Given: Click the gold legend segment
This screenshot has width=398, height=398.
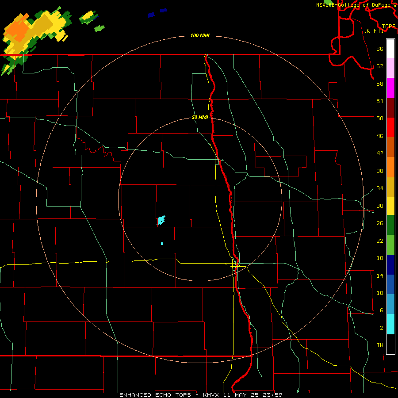Looking at the screenshot, I should (x=390, y=187).
